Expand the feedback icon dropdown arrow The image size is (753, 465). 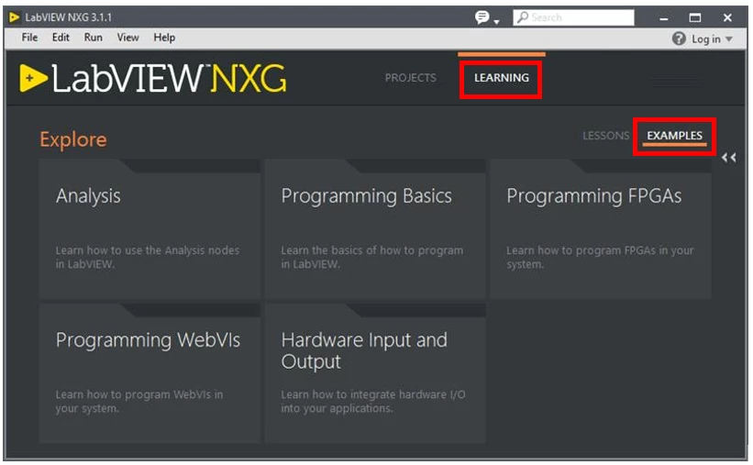pos(496,22)
